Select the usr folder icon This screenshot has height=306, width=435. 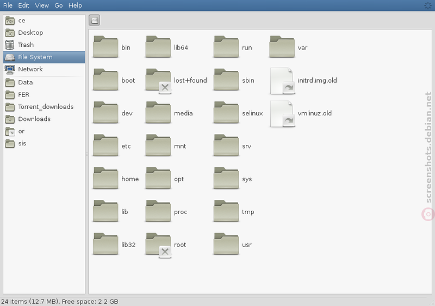pos(226,244)
